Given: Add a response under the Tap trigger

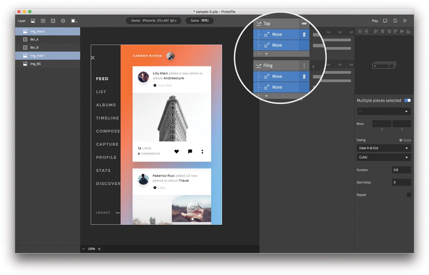Looking at the screenshot, I should pos(266,54).
